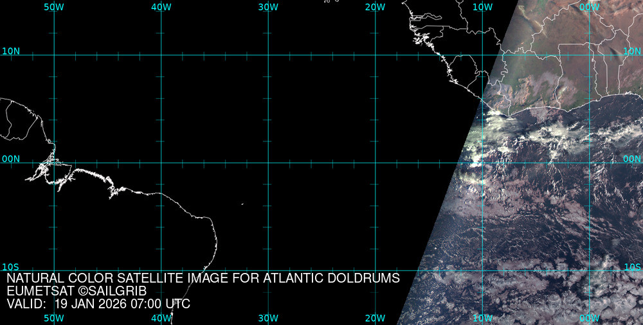The image size is (643, 325).
Task: Select the 10N and 10W grid crossing
Action: (x=482, y=55)
